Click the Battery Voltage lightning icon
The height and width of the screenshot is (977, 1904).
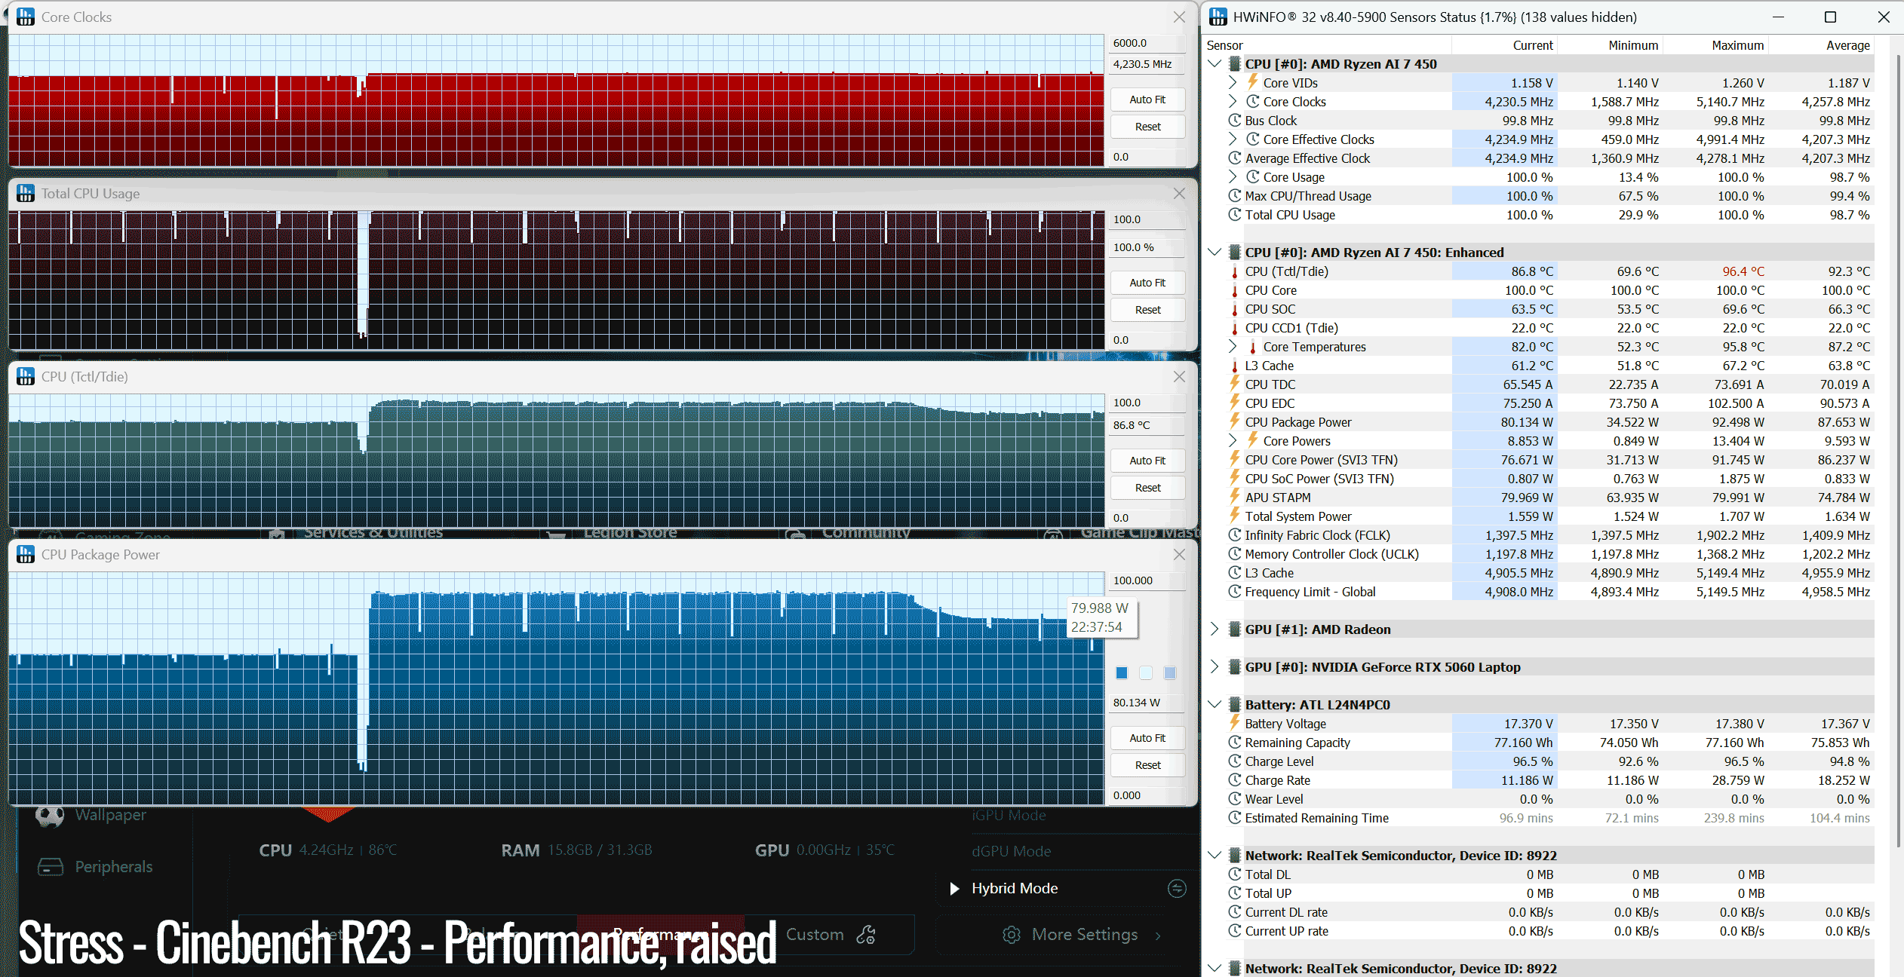[x=1235, y=723]
